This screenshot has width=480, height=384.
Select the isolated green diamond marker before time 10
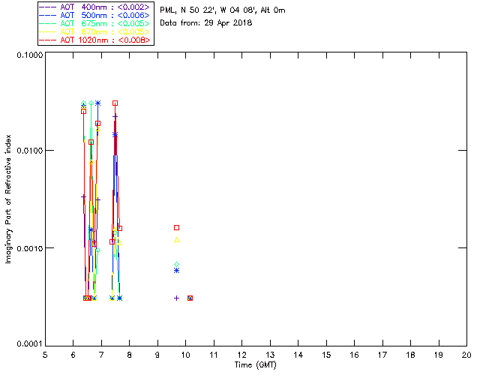pyautogui.click(x=177, y=264)
